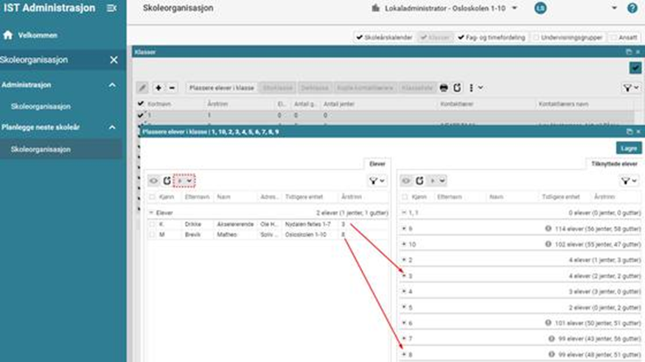Collapse the Planlegge neste skoleår section
The image size is (645, 362).
(112, 127)
